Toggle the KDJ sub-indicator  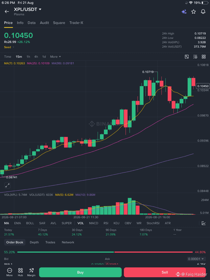[116, 223]
